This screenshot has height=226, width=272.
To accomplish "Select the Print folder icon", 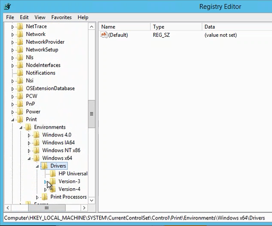I will pos(20,119).
